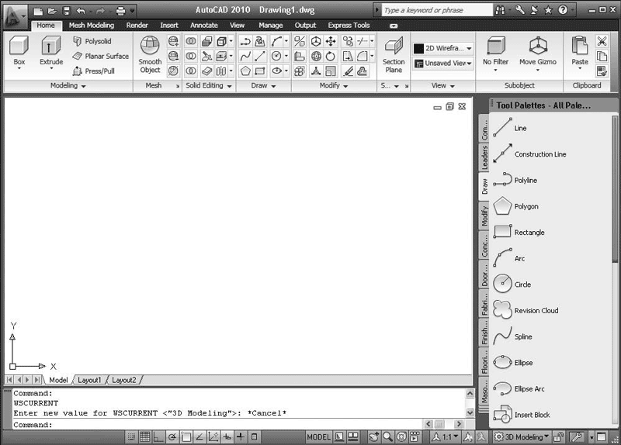
Task: Switch to the Layout1 tab
Action: 89,380
